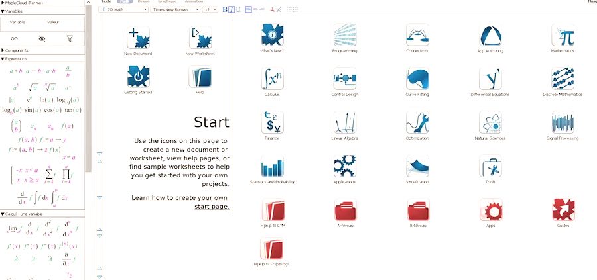Open the Getting Started icon
The height and width of the screenshot is (280, 597).
pos(138,76)
